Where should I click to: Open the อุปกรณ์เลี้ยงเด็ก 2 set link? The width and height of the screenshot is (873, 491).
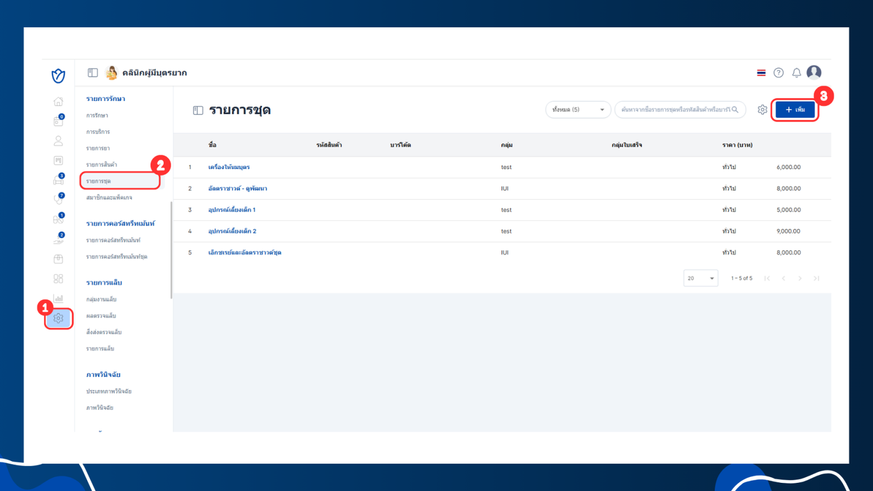[x=233, y=231]
